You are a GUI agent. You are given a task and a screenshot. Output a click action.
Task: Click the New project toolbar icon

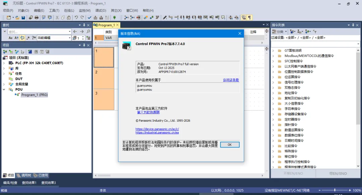pyautogui.click(x=9, y=17)
